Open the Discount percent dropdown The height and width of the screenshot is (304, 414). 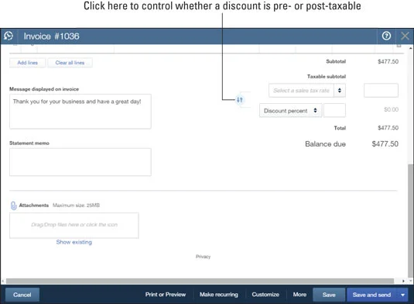coord(290,111)
